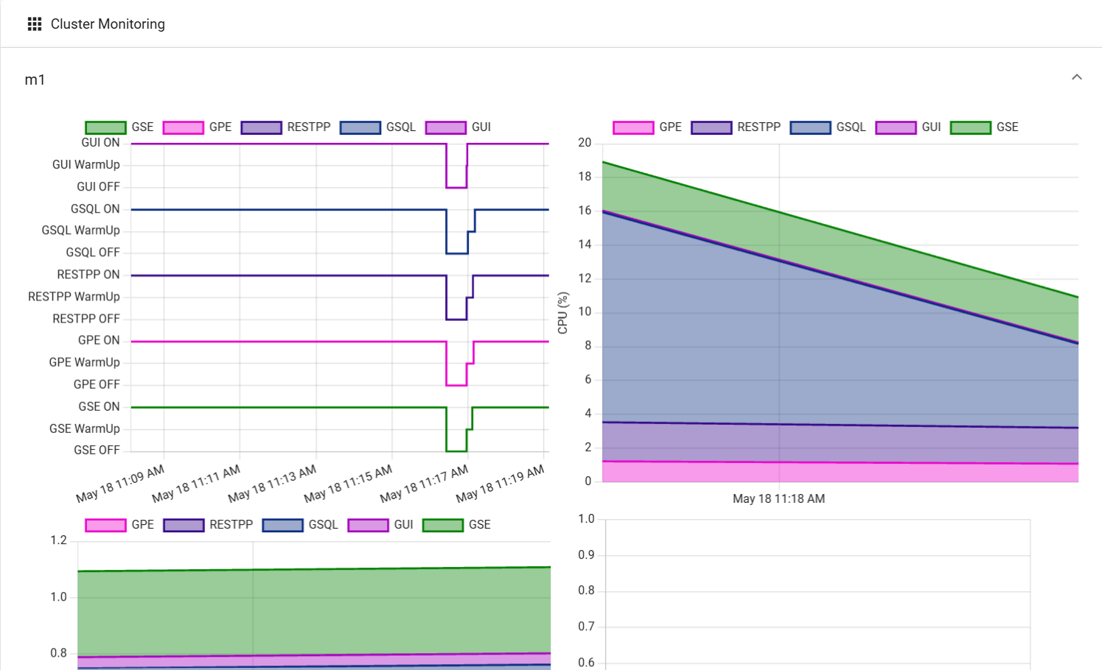Toggle RESTPP series in status chart legend
The height and width of the screenshot is (670, 1102).
(x=286, y=127)
